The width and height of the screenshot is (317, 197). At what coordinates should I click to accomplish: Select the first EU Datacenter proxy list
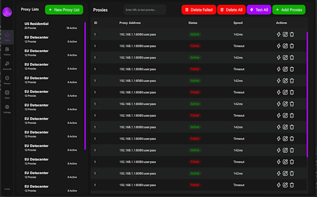[50, 39]
